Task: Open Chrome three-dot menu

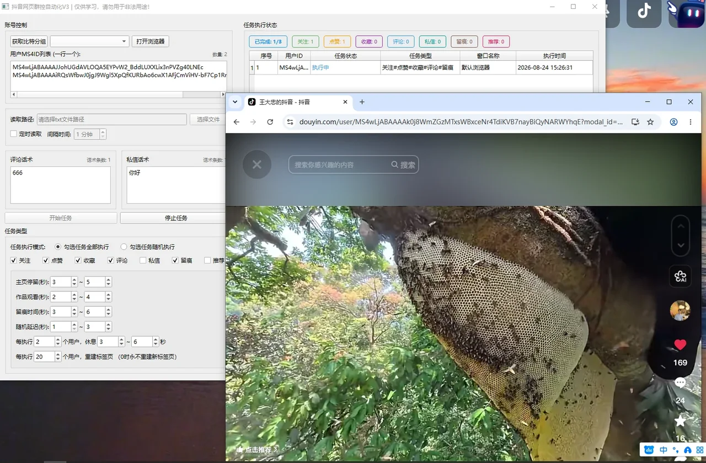Action: click(691, 122)
